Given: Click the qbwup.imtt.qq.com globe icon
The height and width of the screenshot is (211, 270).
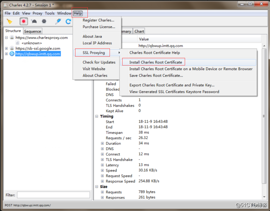Looking at the screenshot, I should point(12,54).
